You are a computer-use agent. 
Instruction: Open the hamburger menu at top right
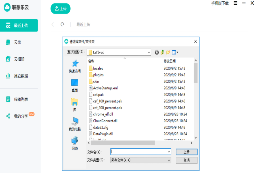point(236,3)
